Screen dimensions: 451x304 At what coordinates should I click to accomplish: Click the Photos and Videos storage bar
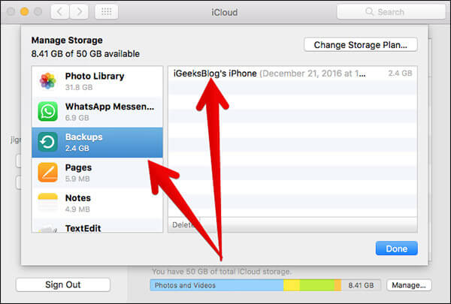(x=216, y=285)
